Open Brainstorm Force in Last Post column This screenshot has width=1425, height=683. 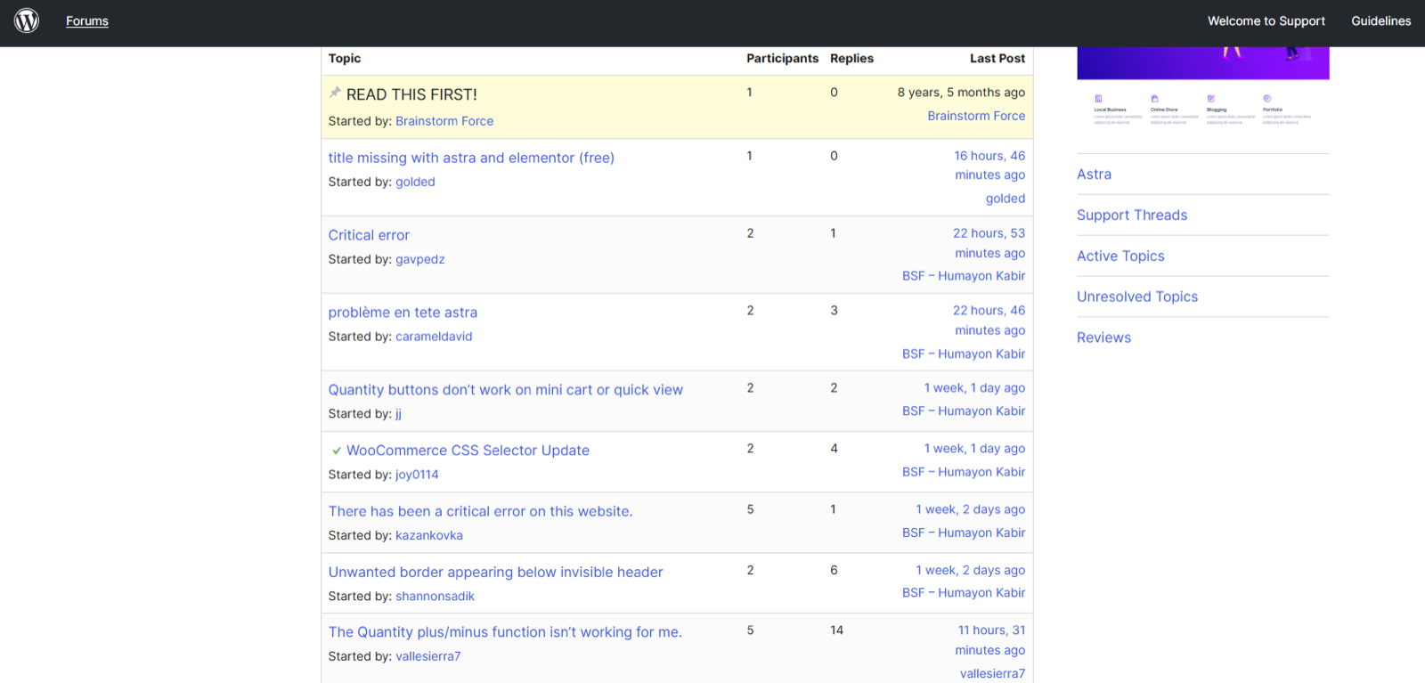click(976, 116)
